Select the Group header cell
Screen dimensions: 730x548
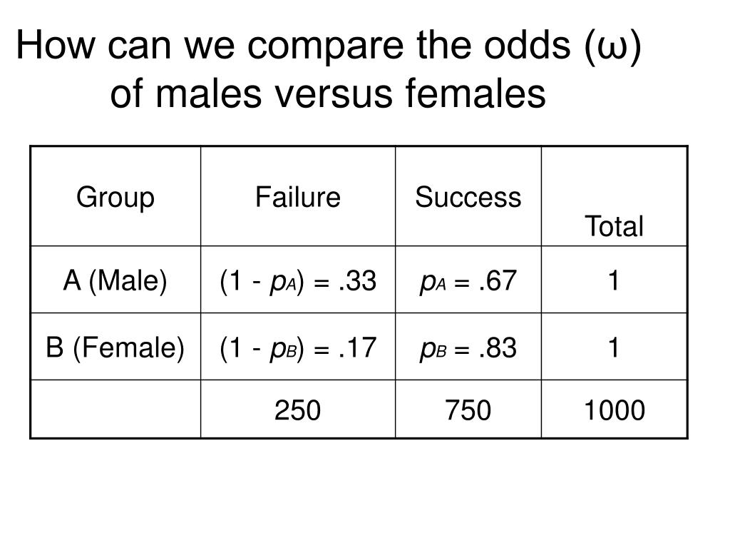pos(115,196)
